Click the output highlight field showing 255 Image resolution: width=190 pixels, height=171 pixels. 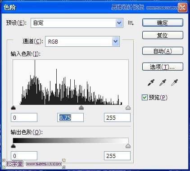click(x=117, y=156)
